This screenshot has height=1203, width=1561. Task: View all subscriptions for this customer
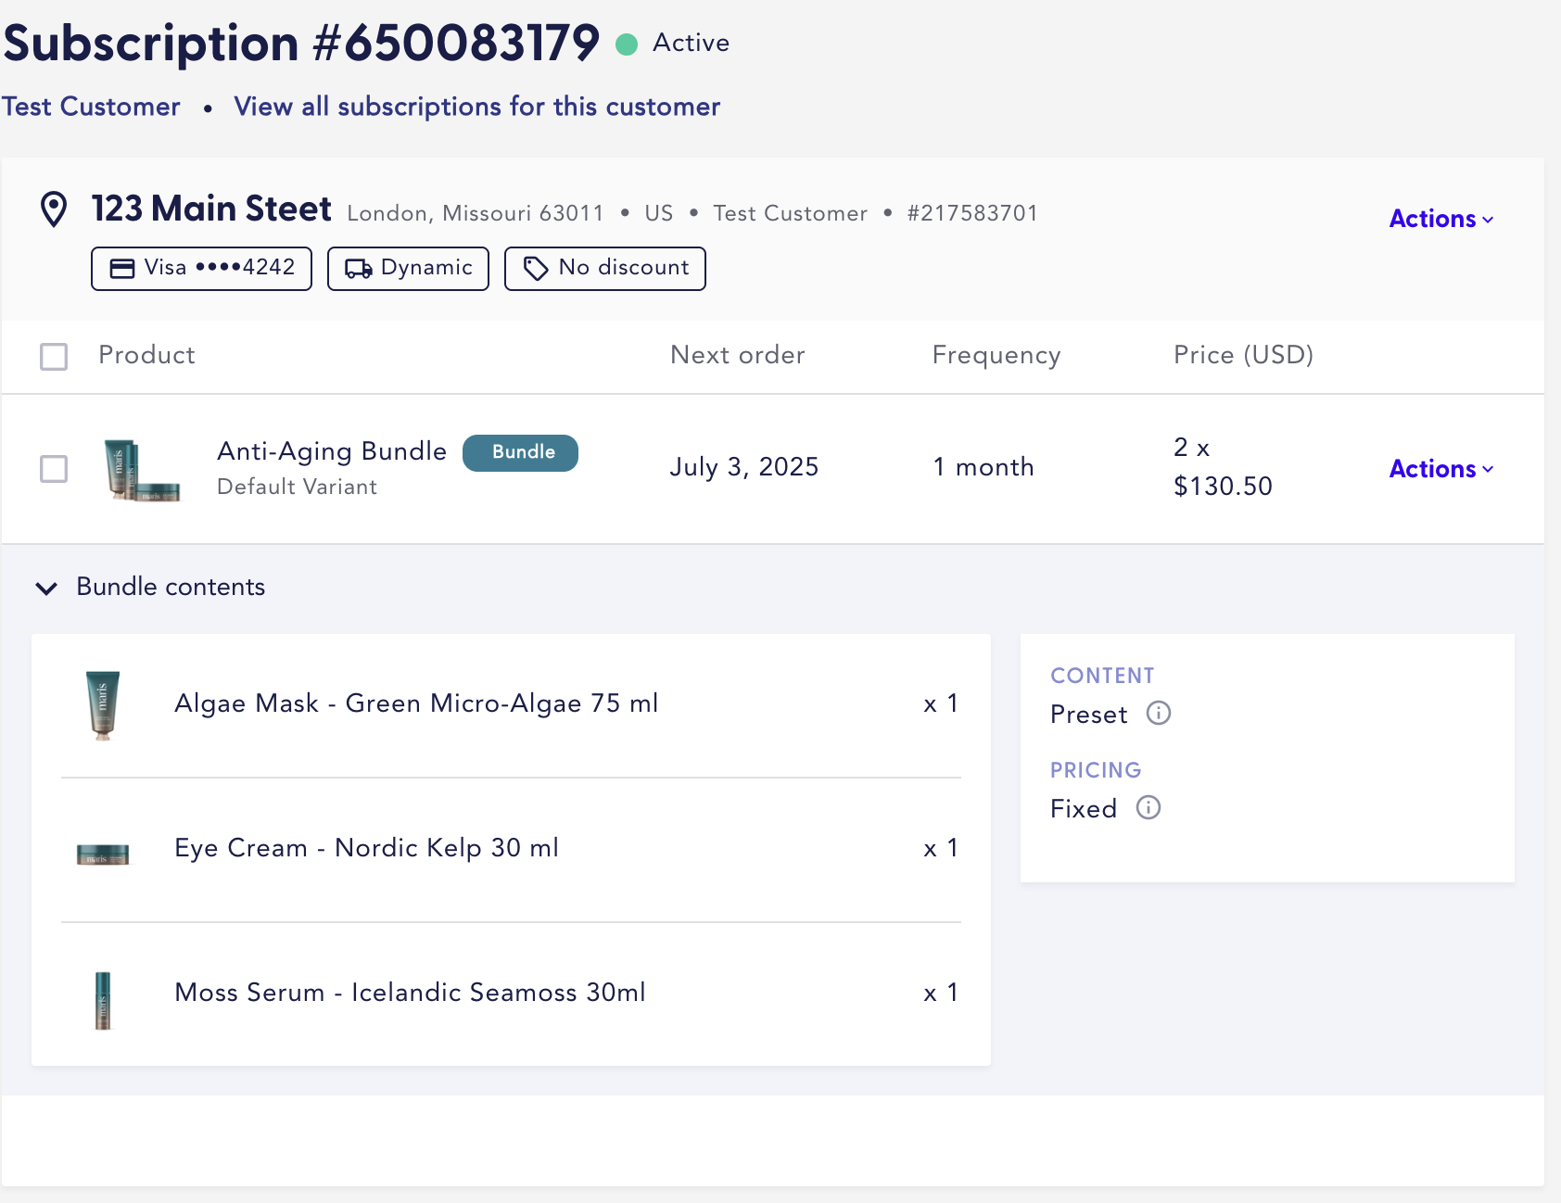pos(476,107)
